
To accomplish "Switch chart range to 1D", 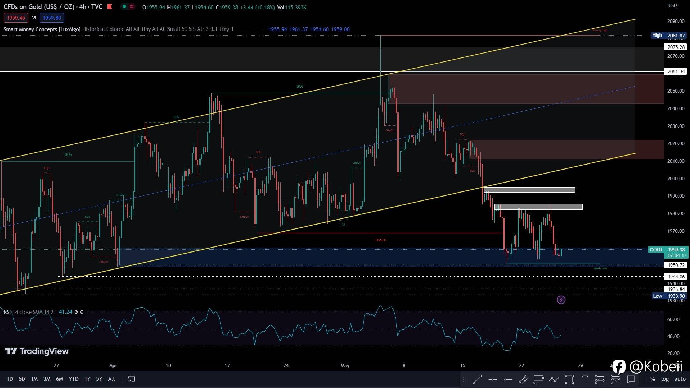I will coord(10,379).
